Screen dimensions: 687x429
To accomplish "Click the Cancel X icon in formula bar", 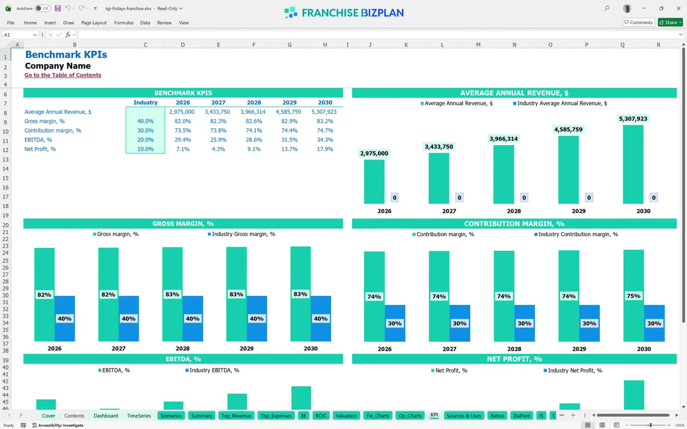I will [50, 35].
